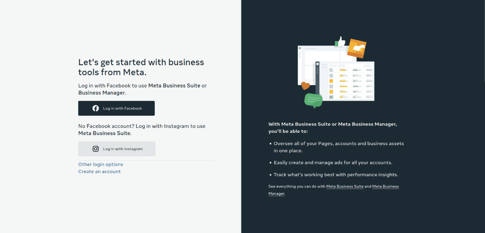The width and height of the screenshot is (485, 233).
Task: Click the orange heart icon in the illustration
Action: coord(306,85)
